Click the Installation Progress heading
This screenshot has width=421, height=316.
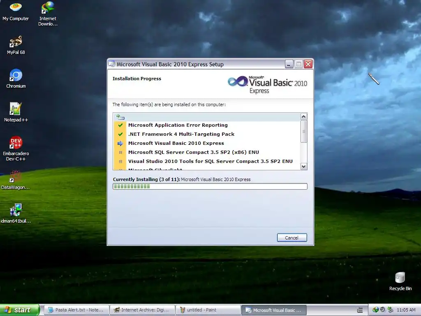[137, 79]
